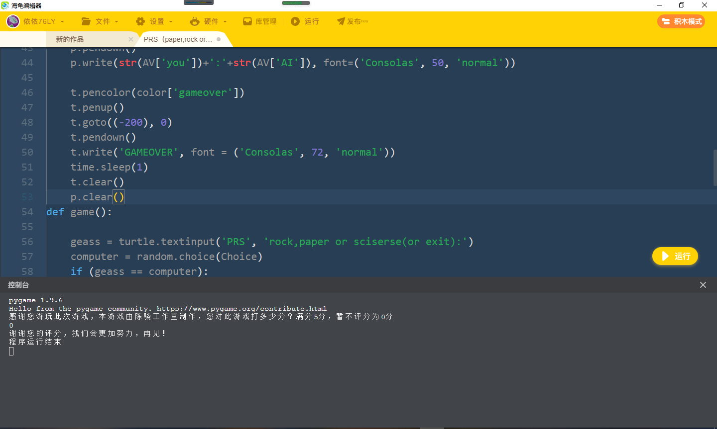717x429 pixels.
Task: Close the 控制台 console panel
Action: coord(703,285)
